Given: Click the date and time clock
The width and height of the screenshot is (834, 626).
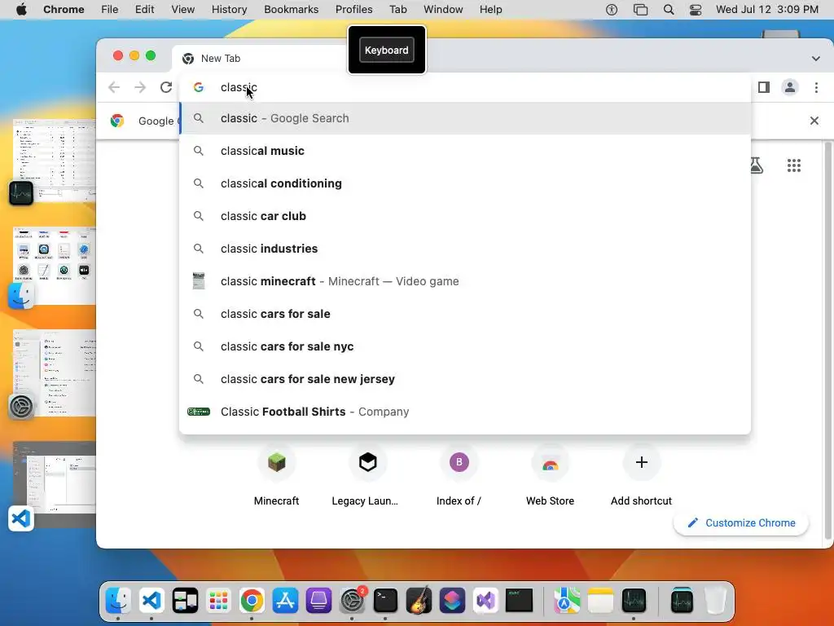Looking at the screenshot, I should (x=767, y=10).
